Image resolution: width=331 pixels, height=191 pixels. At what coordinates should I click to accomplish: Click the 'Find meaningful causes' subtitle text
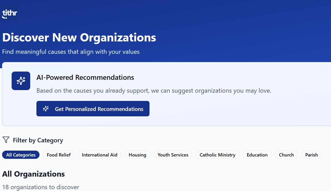71,52
